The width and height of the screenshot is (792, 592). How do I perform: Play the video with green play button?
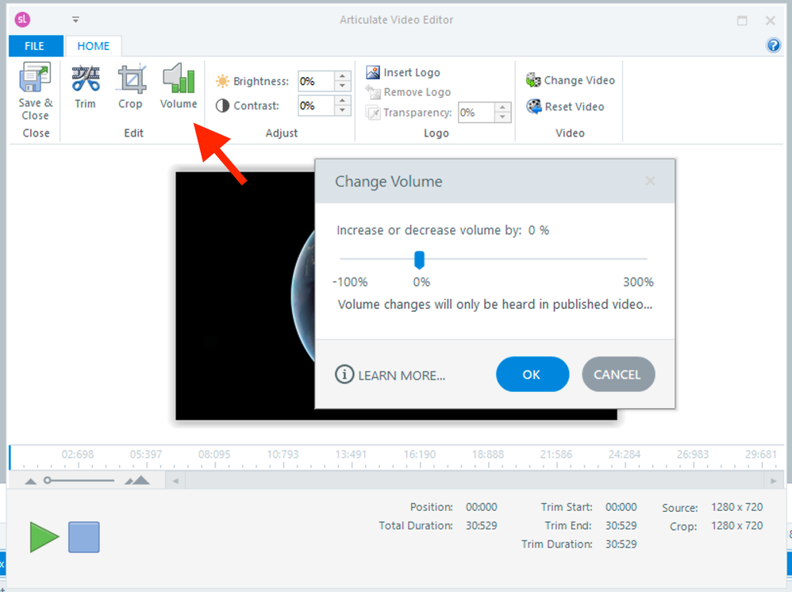click(x=44, y=537)
